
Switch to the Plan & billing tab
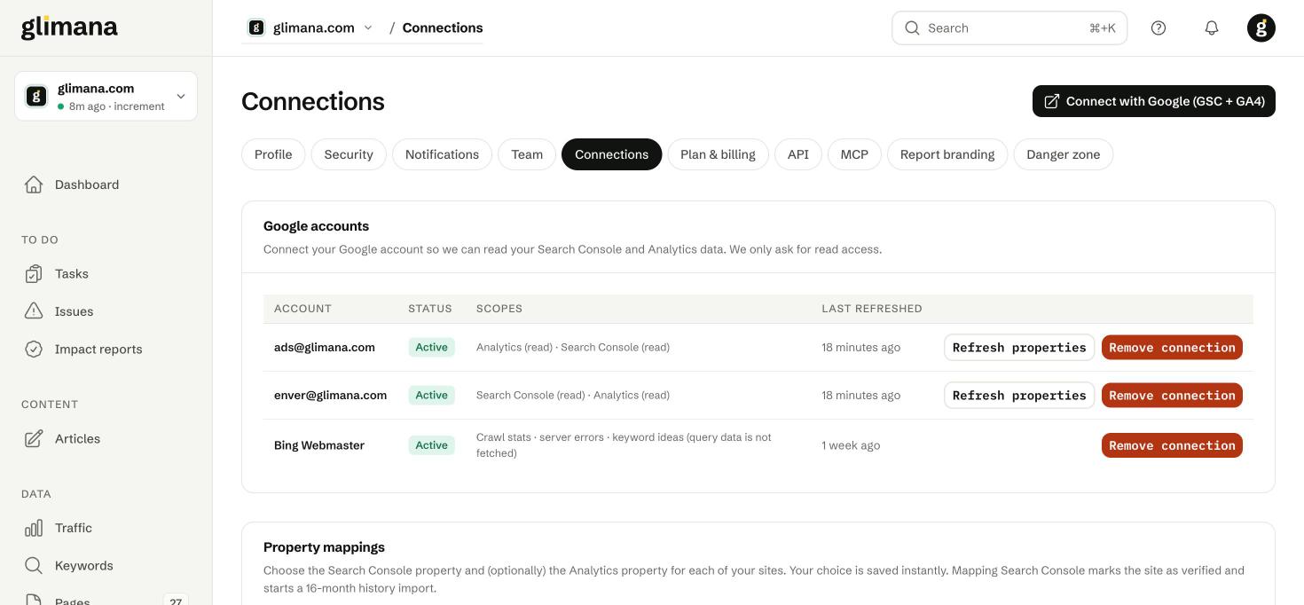pyautogui.click(x=718, y=154)
